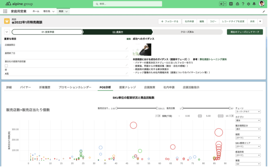The height and width of the screenshot is (167, 268).
Task: Click the user profile avatar
Action: pos(261,4)
